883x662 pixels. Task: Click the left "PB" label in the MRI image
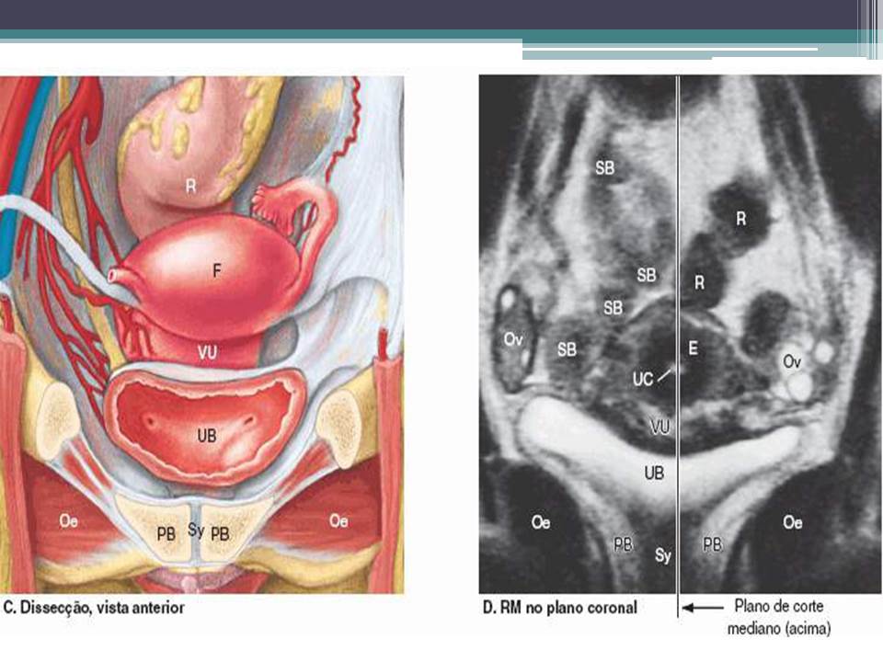click(623, 544)
